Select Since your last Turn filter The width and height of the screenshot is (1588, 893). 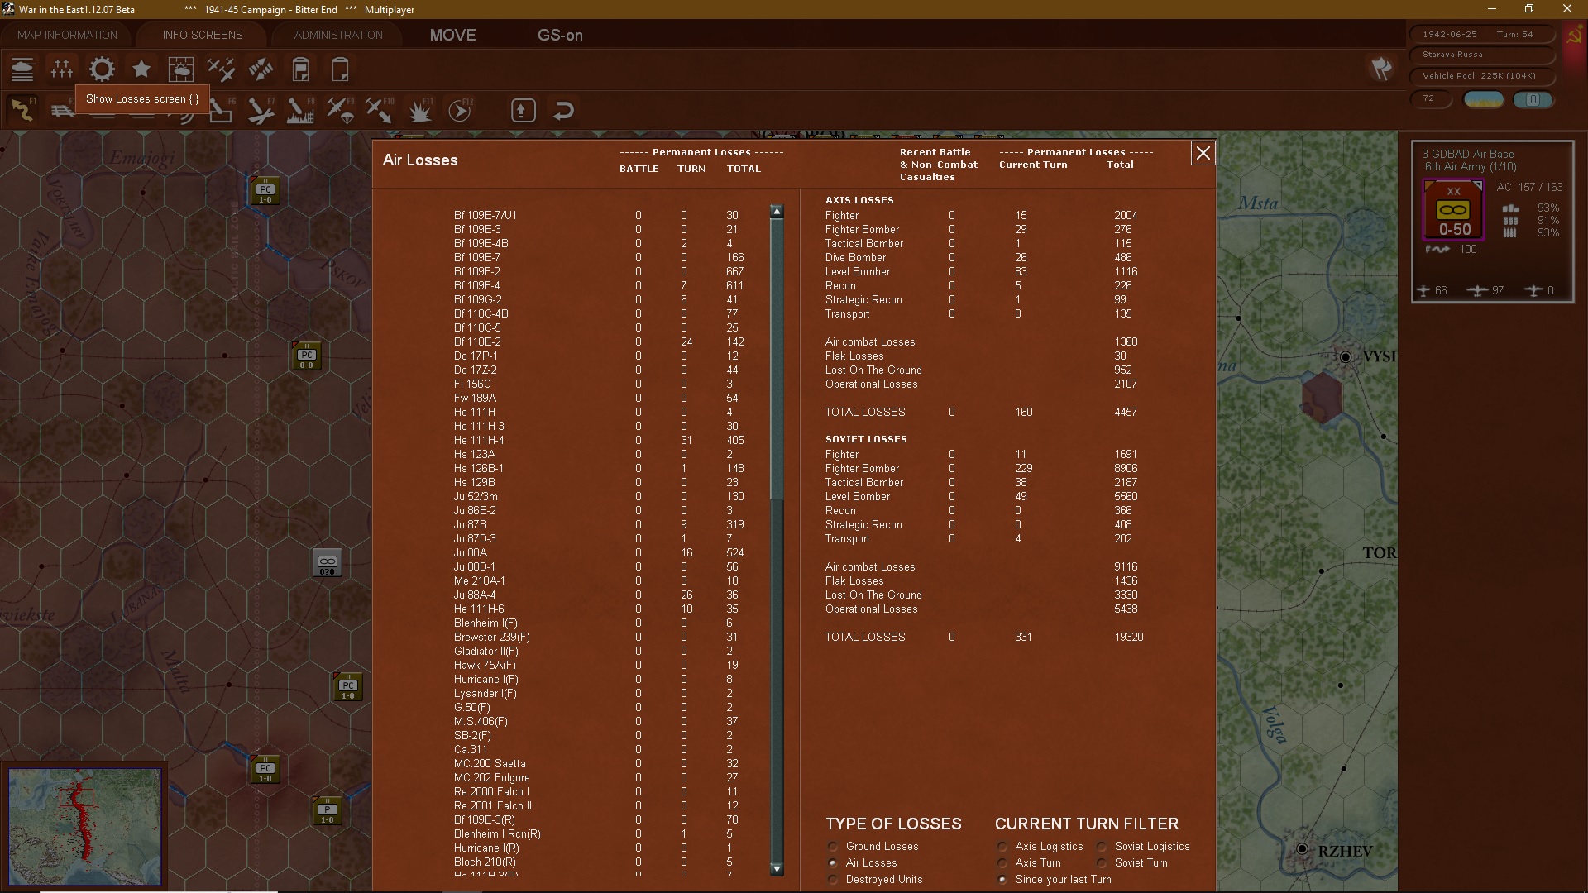1002,880
